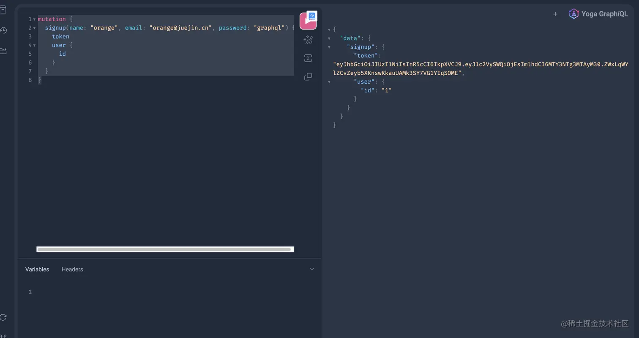Click the token field on query line 3
Screen dimensions: 639x338
[x=61, y=36]
